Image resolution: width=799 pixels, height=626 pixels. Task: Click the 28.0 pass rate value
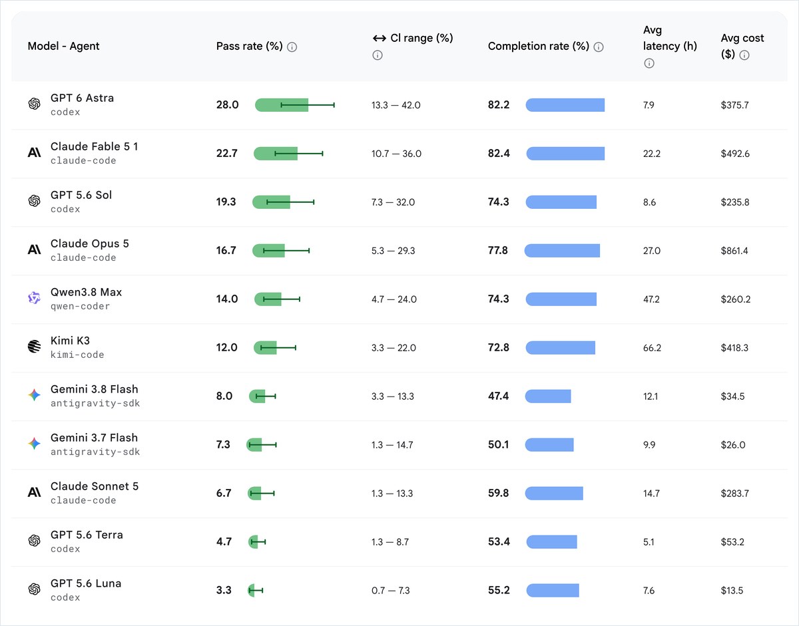(x=227, y=105)
